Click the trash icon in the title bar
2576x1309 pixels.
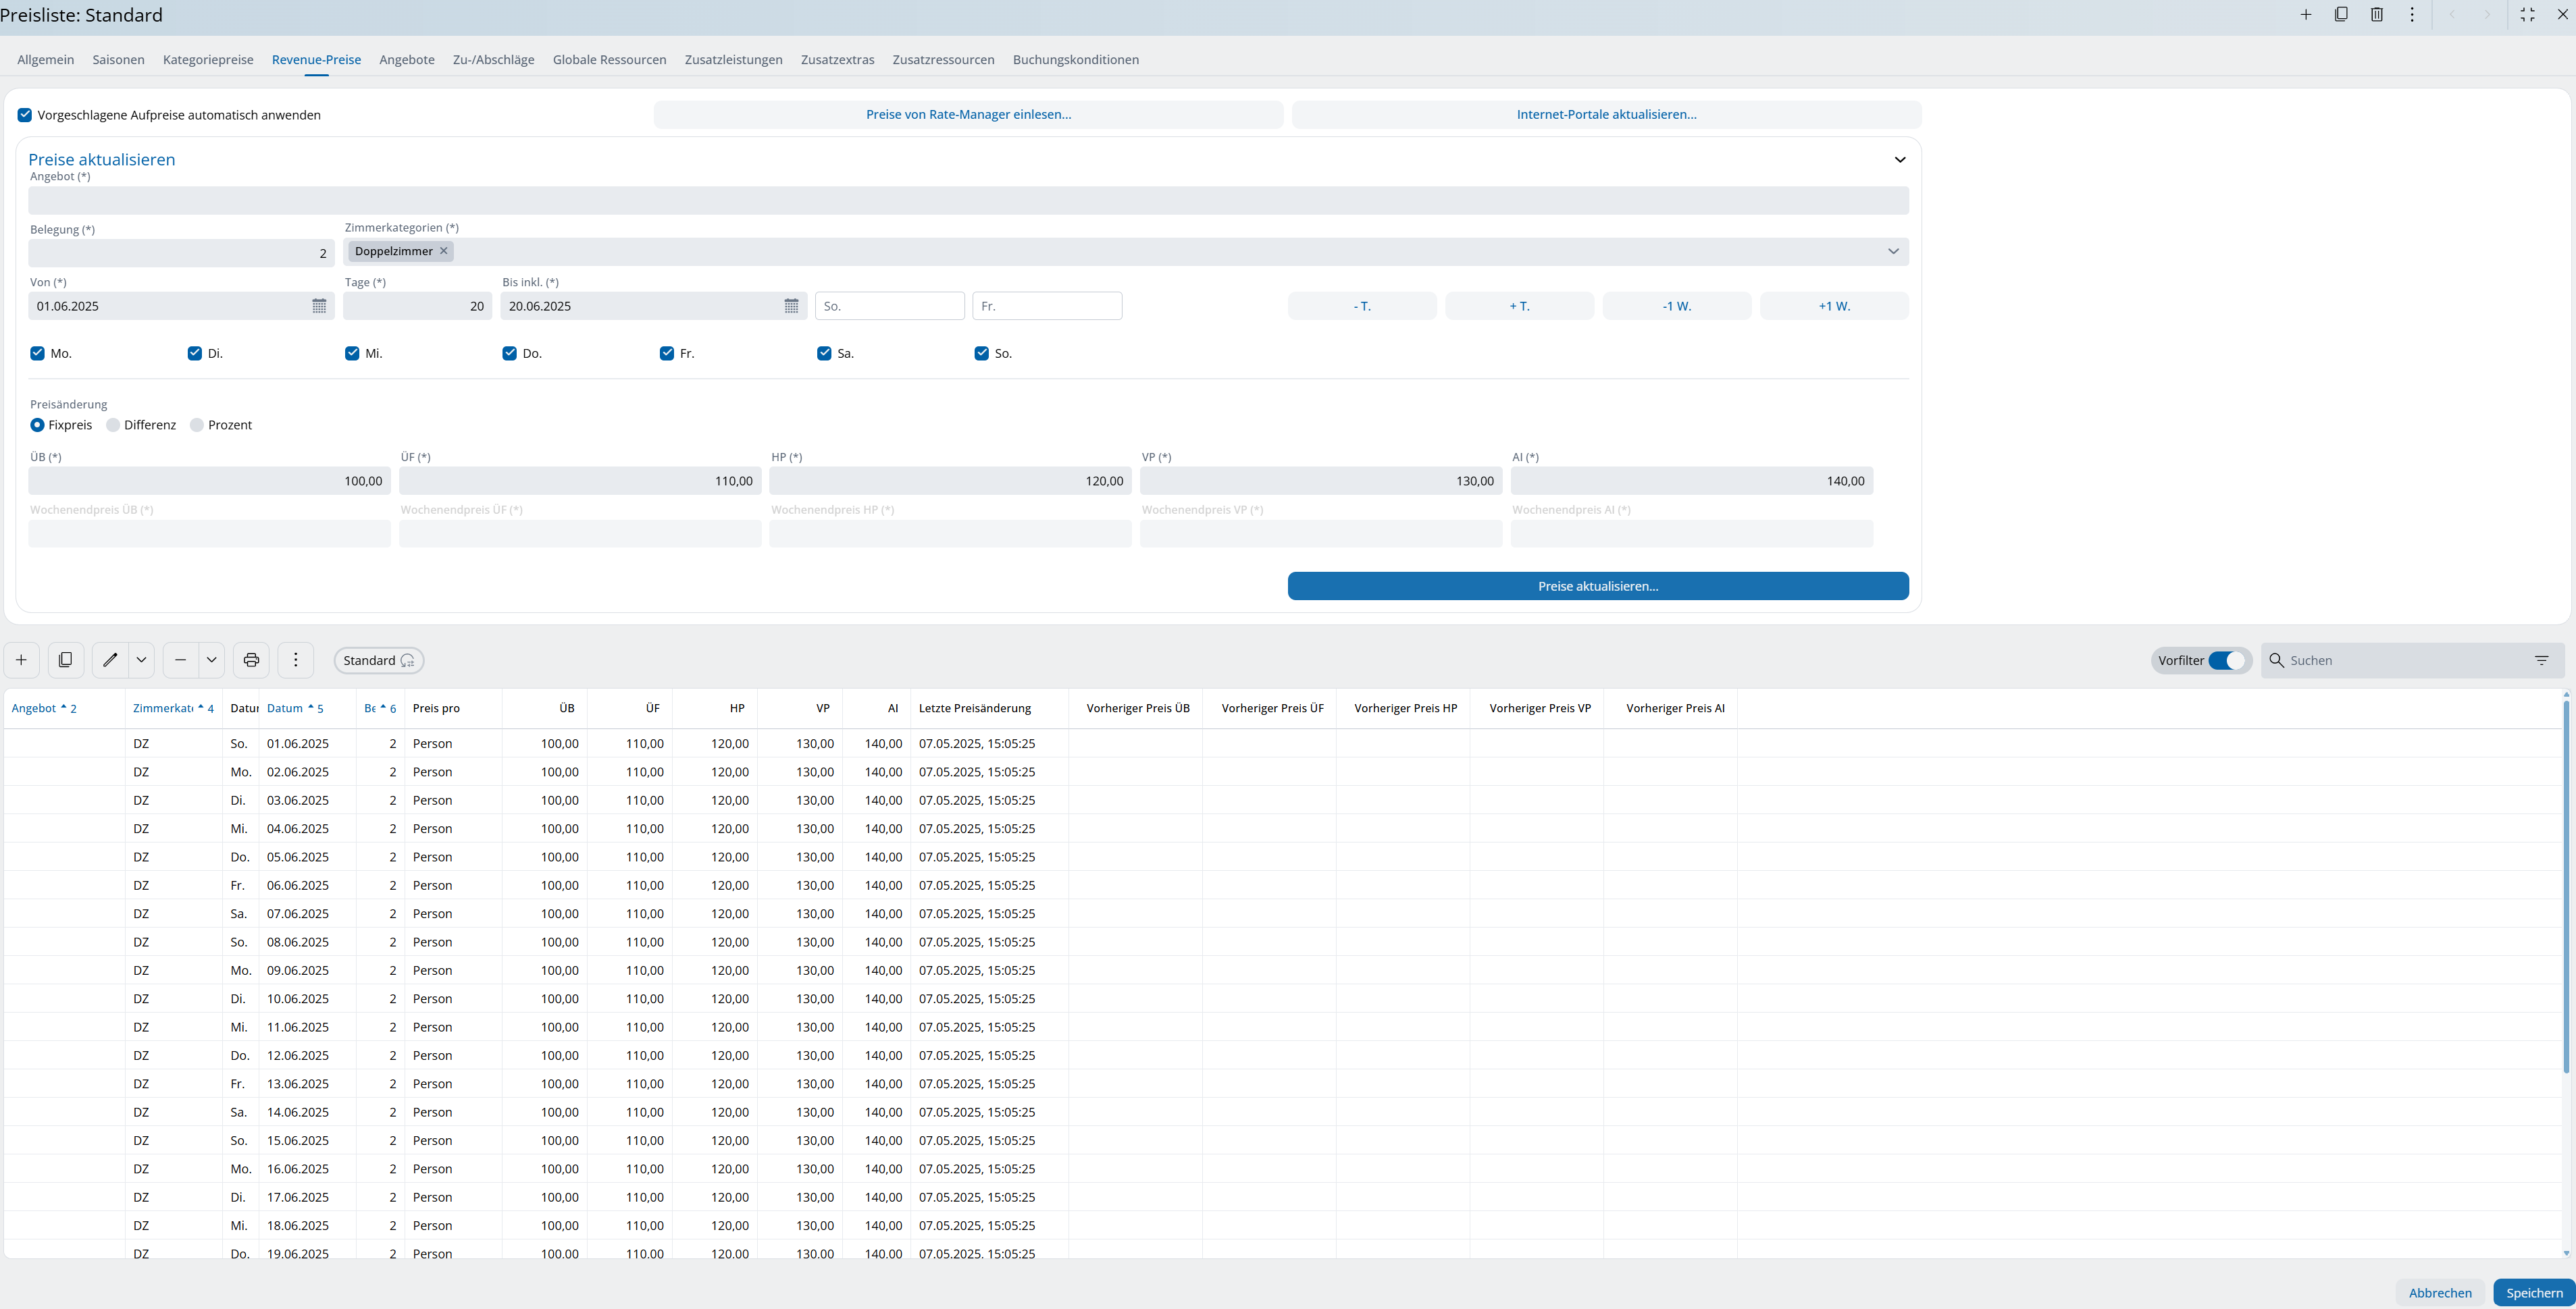2376,15
